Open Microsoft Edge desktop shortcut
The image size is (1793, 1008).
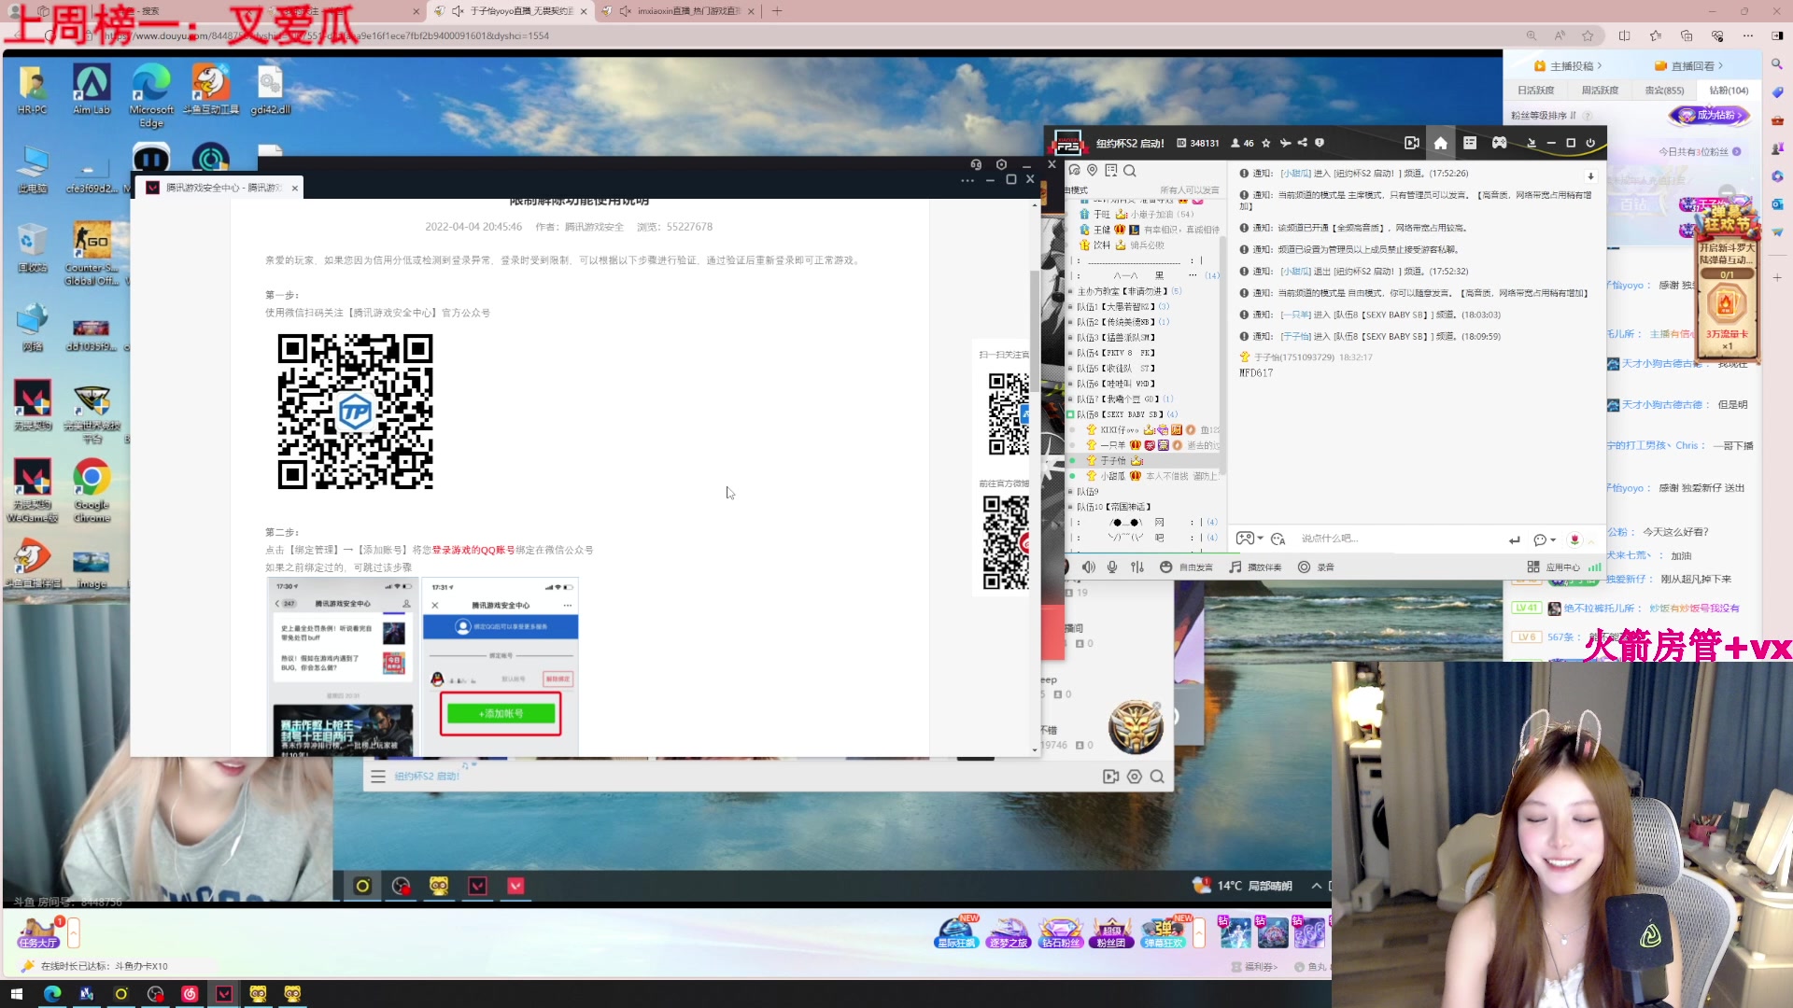[x=151, y=96]
